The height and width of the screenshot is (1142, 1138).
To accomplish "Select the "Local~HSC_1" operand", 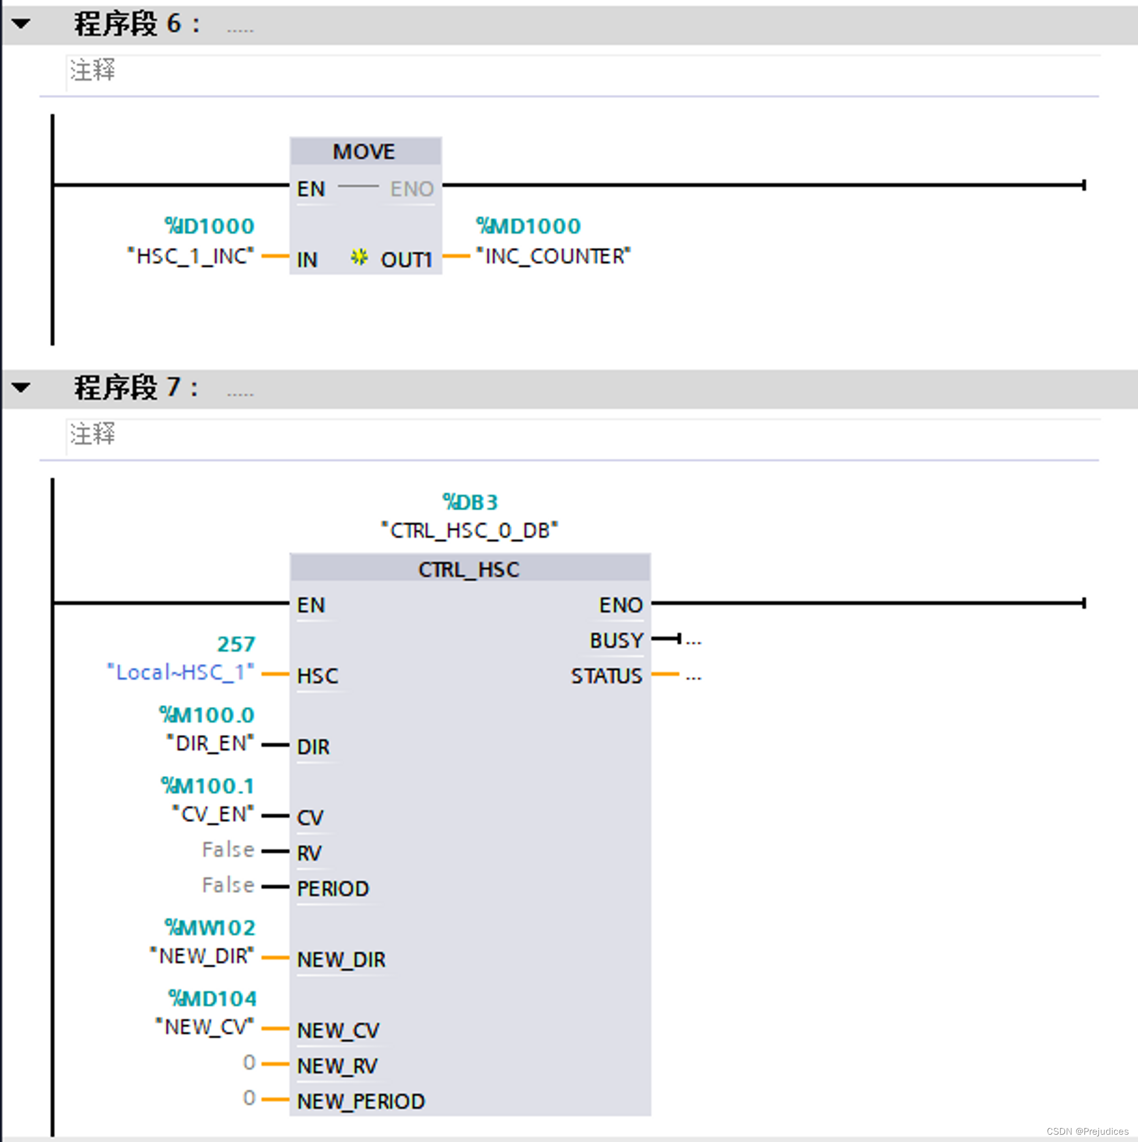I will coord(180,673).
